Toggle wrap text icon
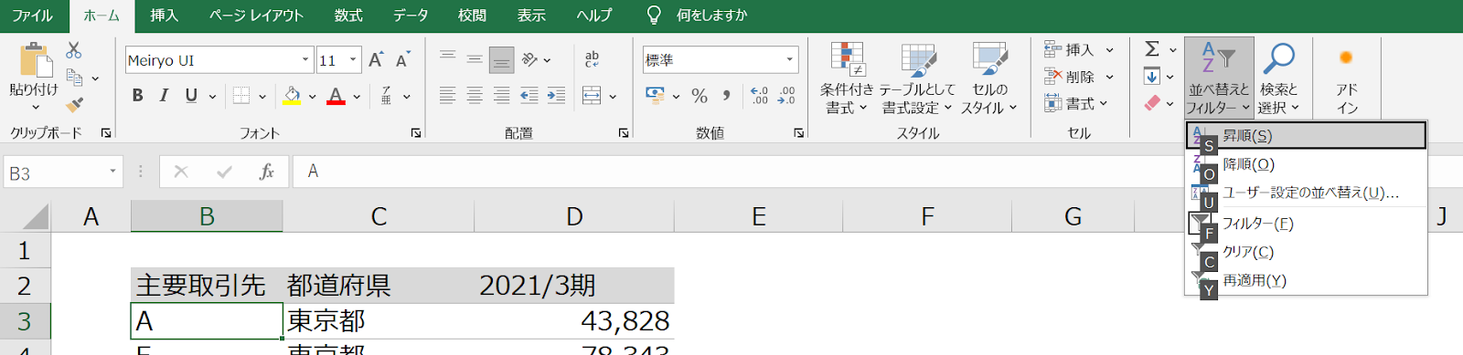The height and width of the screenshot is (355, 1463). point(592,59)
